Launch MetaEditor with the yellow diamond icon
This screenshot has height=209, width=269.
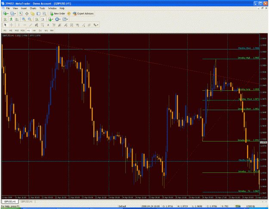coord(69,13)
